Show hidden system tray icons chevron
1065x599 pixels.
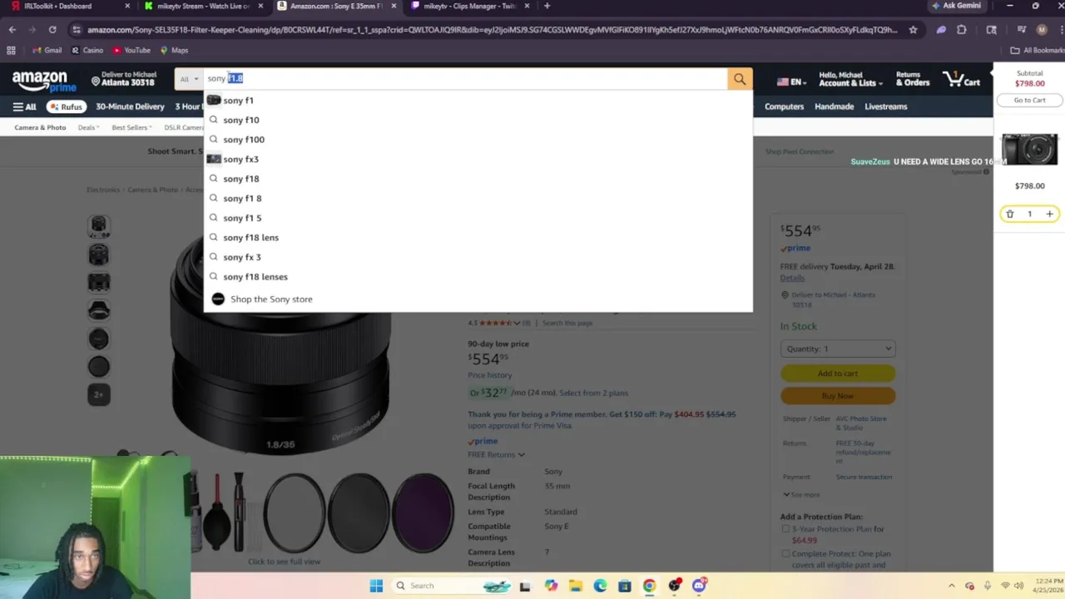[x=952, y=586]
